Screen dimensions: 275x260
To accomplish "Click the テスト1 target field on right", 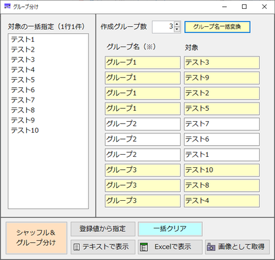I will point(221,155).
